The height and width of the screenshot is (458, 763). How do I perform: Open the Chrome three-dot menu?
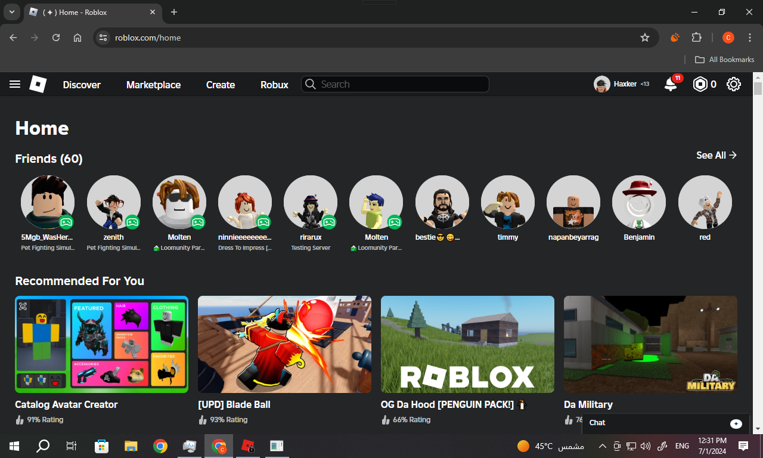[x=750, y=38]
